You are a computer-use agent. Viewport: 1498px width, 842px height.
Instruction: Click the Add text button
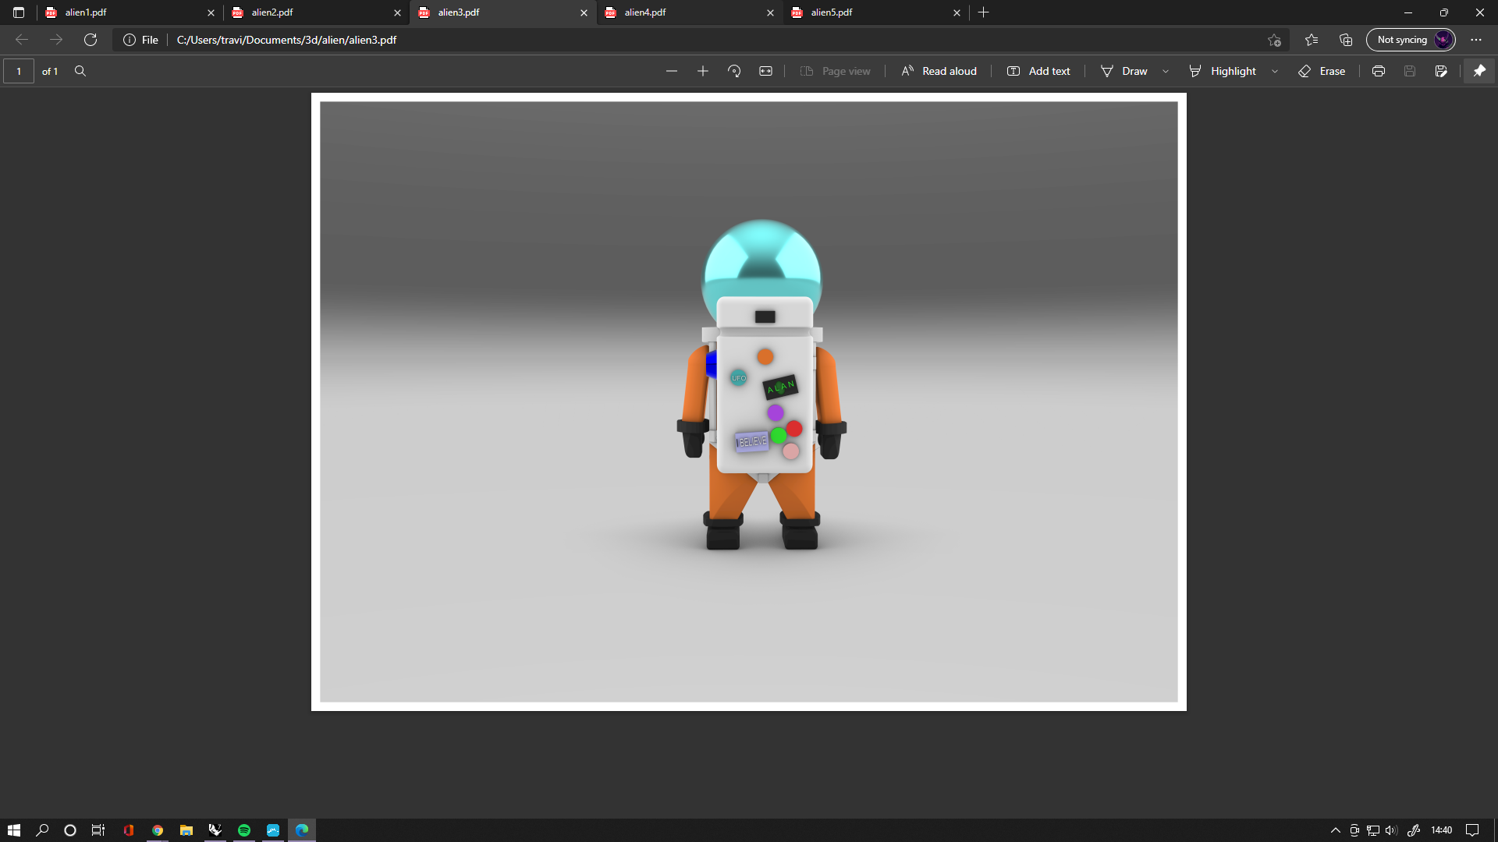coord(1038,71)
